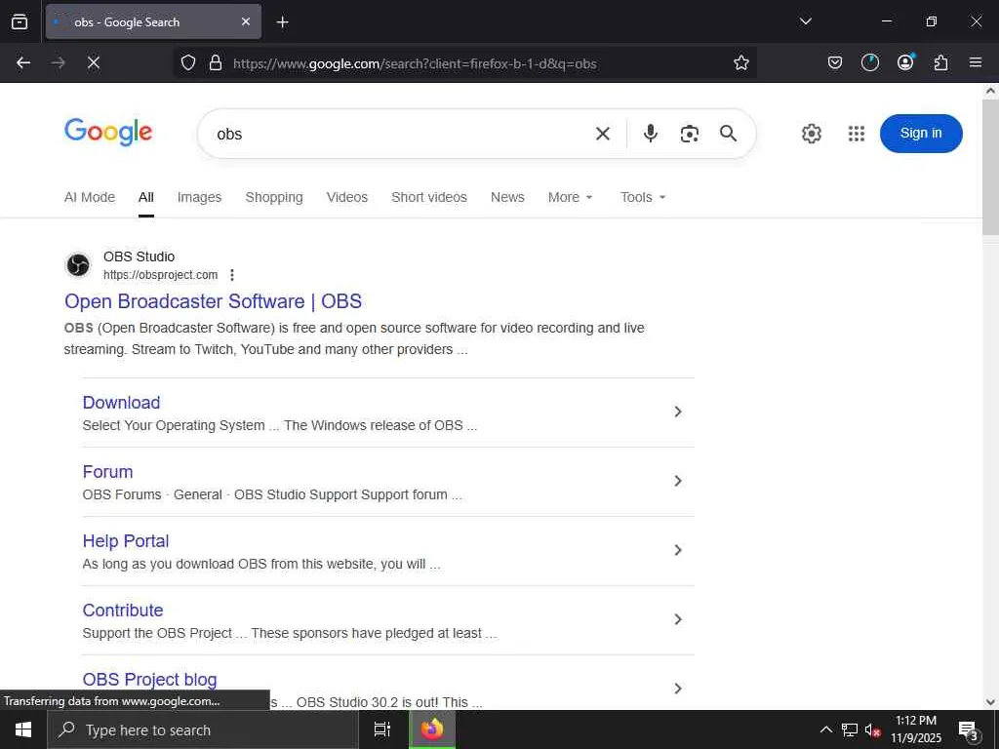This screenshot has width=999, height=749.
Task: Open the Google apps grid
Action: point(857,134)
